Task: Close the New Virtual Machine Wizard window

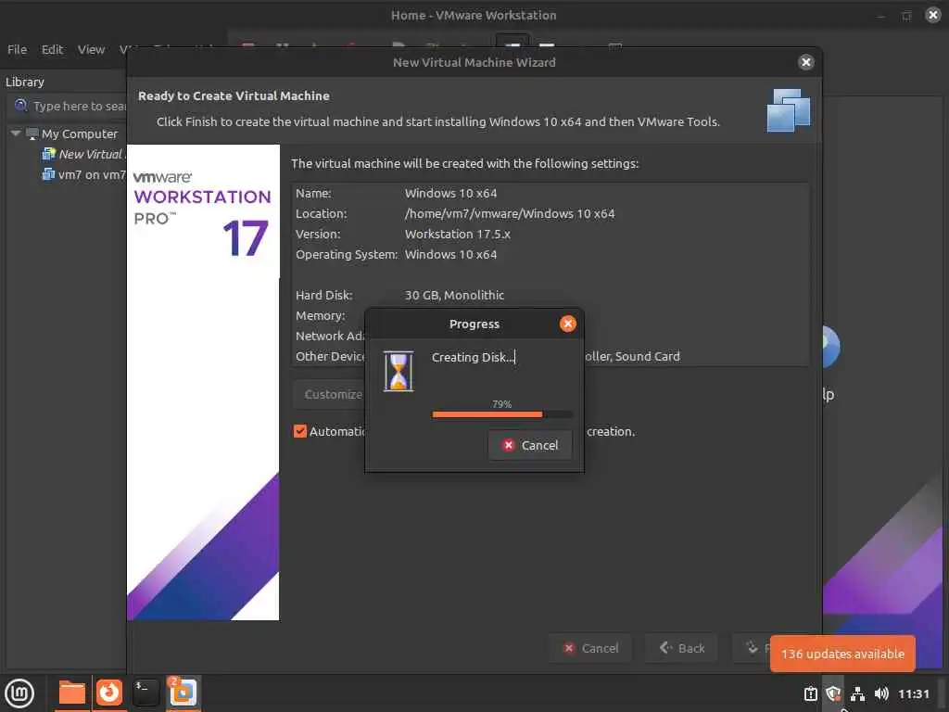Action: point(805,62)
